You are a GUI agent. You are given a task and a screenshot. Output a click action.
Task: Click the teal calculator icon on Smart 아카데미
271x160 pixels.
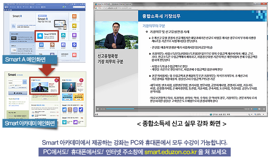point(64,122)
